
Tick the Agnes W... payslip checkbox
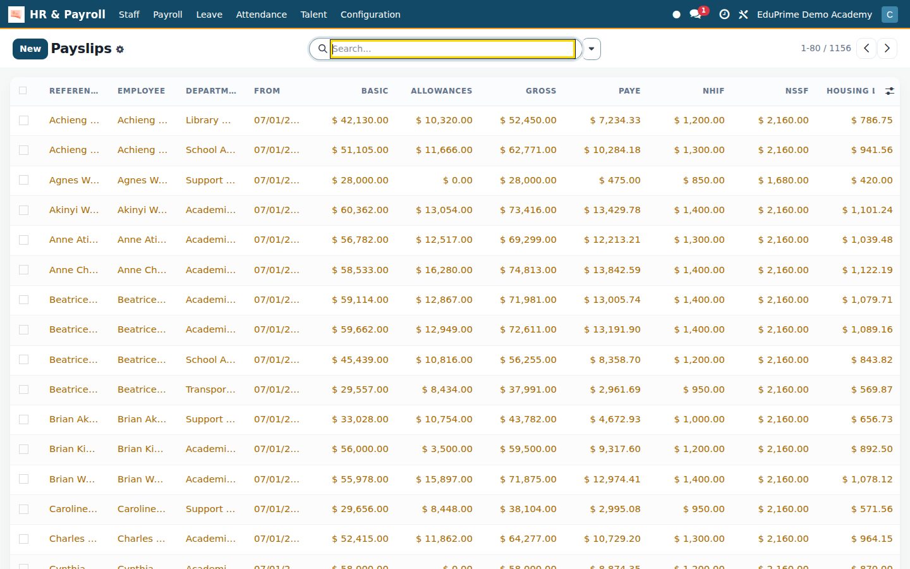[x=23, y=180]
